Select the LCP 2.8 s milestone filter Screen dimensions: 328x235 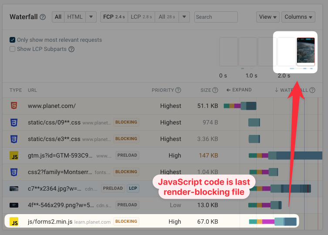141,17
